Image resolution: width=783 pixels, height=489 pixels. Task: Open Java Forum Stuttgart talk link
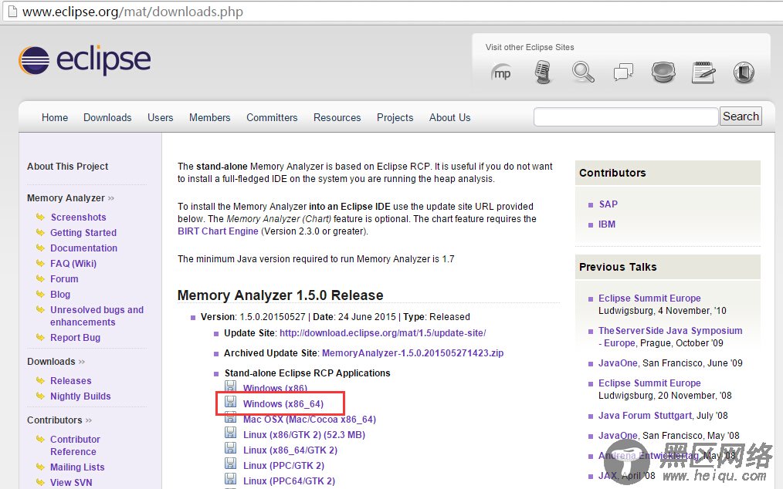[x=646, y=415]
